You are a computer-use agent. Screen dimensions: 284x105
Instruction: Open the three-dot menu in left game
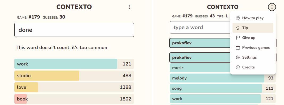[x=130, y=7]
